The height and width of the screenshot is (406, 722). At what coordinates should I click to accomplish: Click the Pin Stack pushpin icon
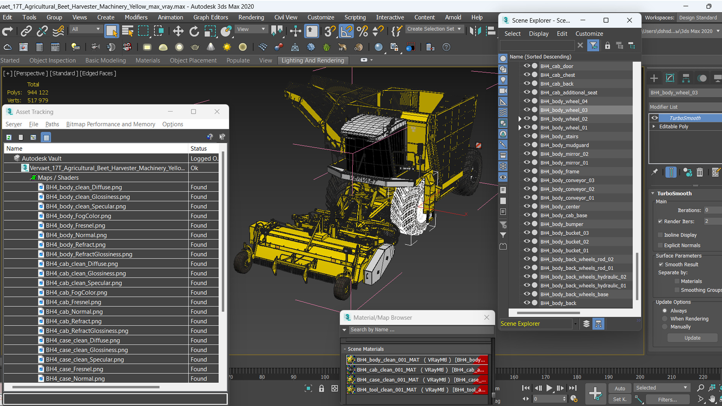(655, 172)
